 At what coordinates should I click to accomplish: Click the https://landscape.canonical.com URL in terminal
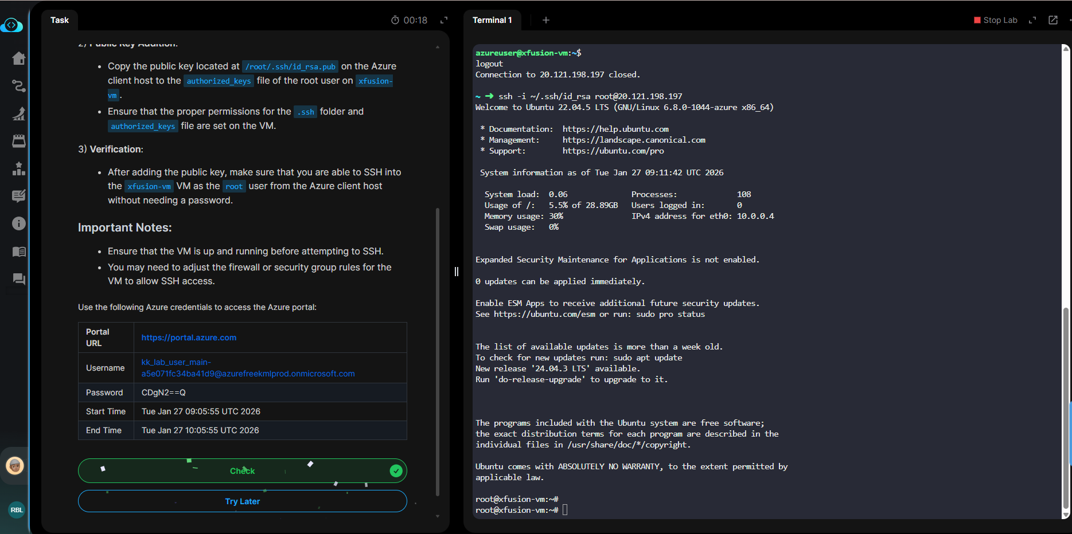634,140
